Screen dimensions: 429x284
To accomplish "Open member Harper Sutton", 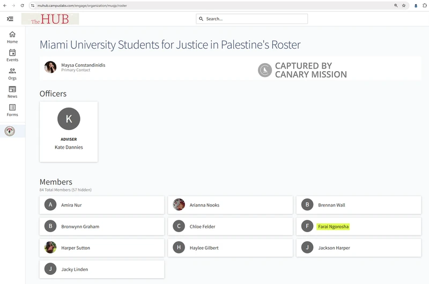I will (x=76, y=248).
